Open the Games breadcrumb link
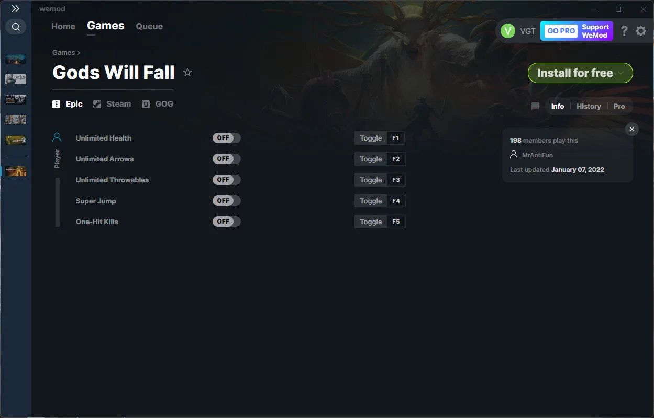The width and height of the screenshot is (654, 418). 63,52
